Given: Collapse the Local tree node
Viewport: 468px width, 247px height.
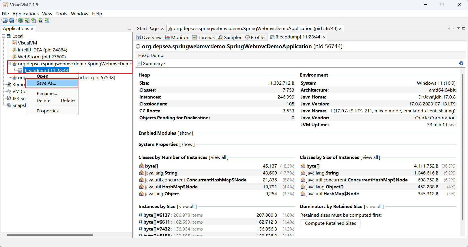Looking at the screenshot, I should (4, 36).
